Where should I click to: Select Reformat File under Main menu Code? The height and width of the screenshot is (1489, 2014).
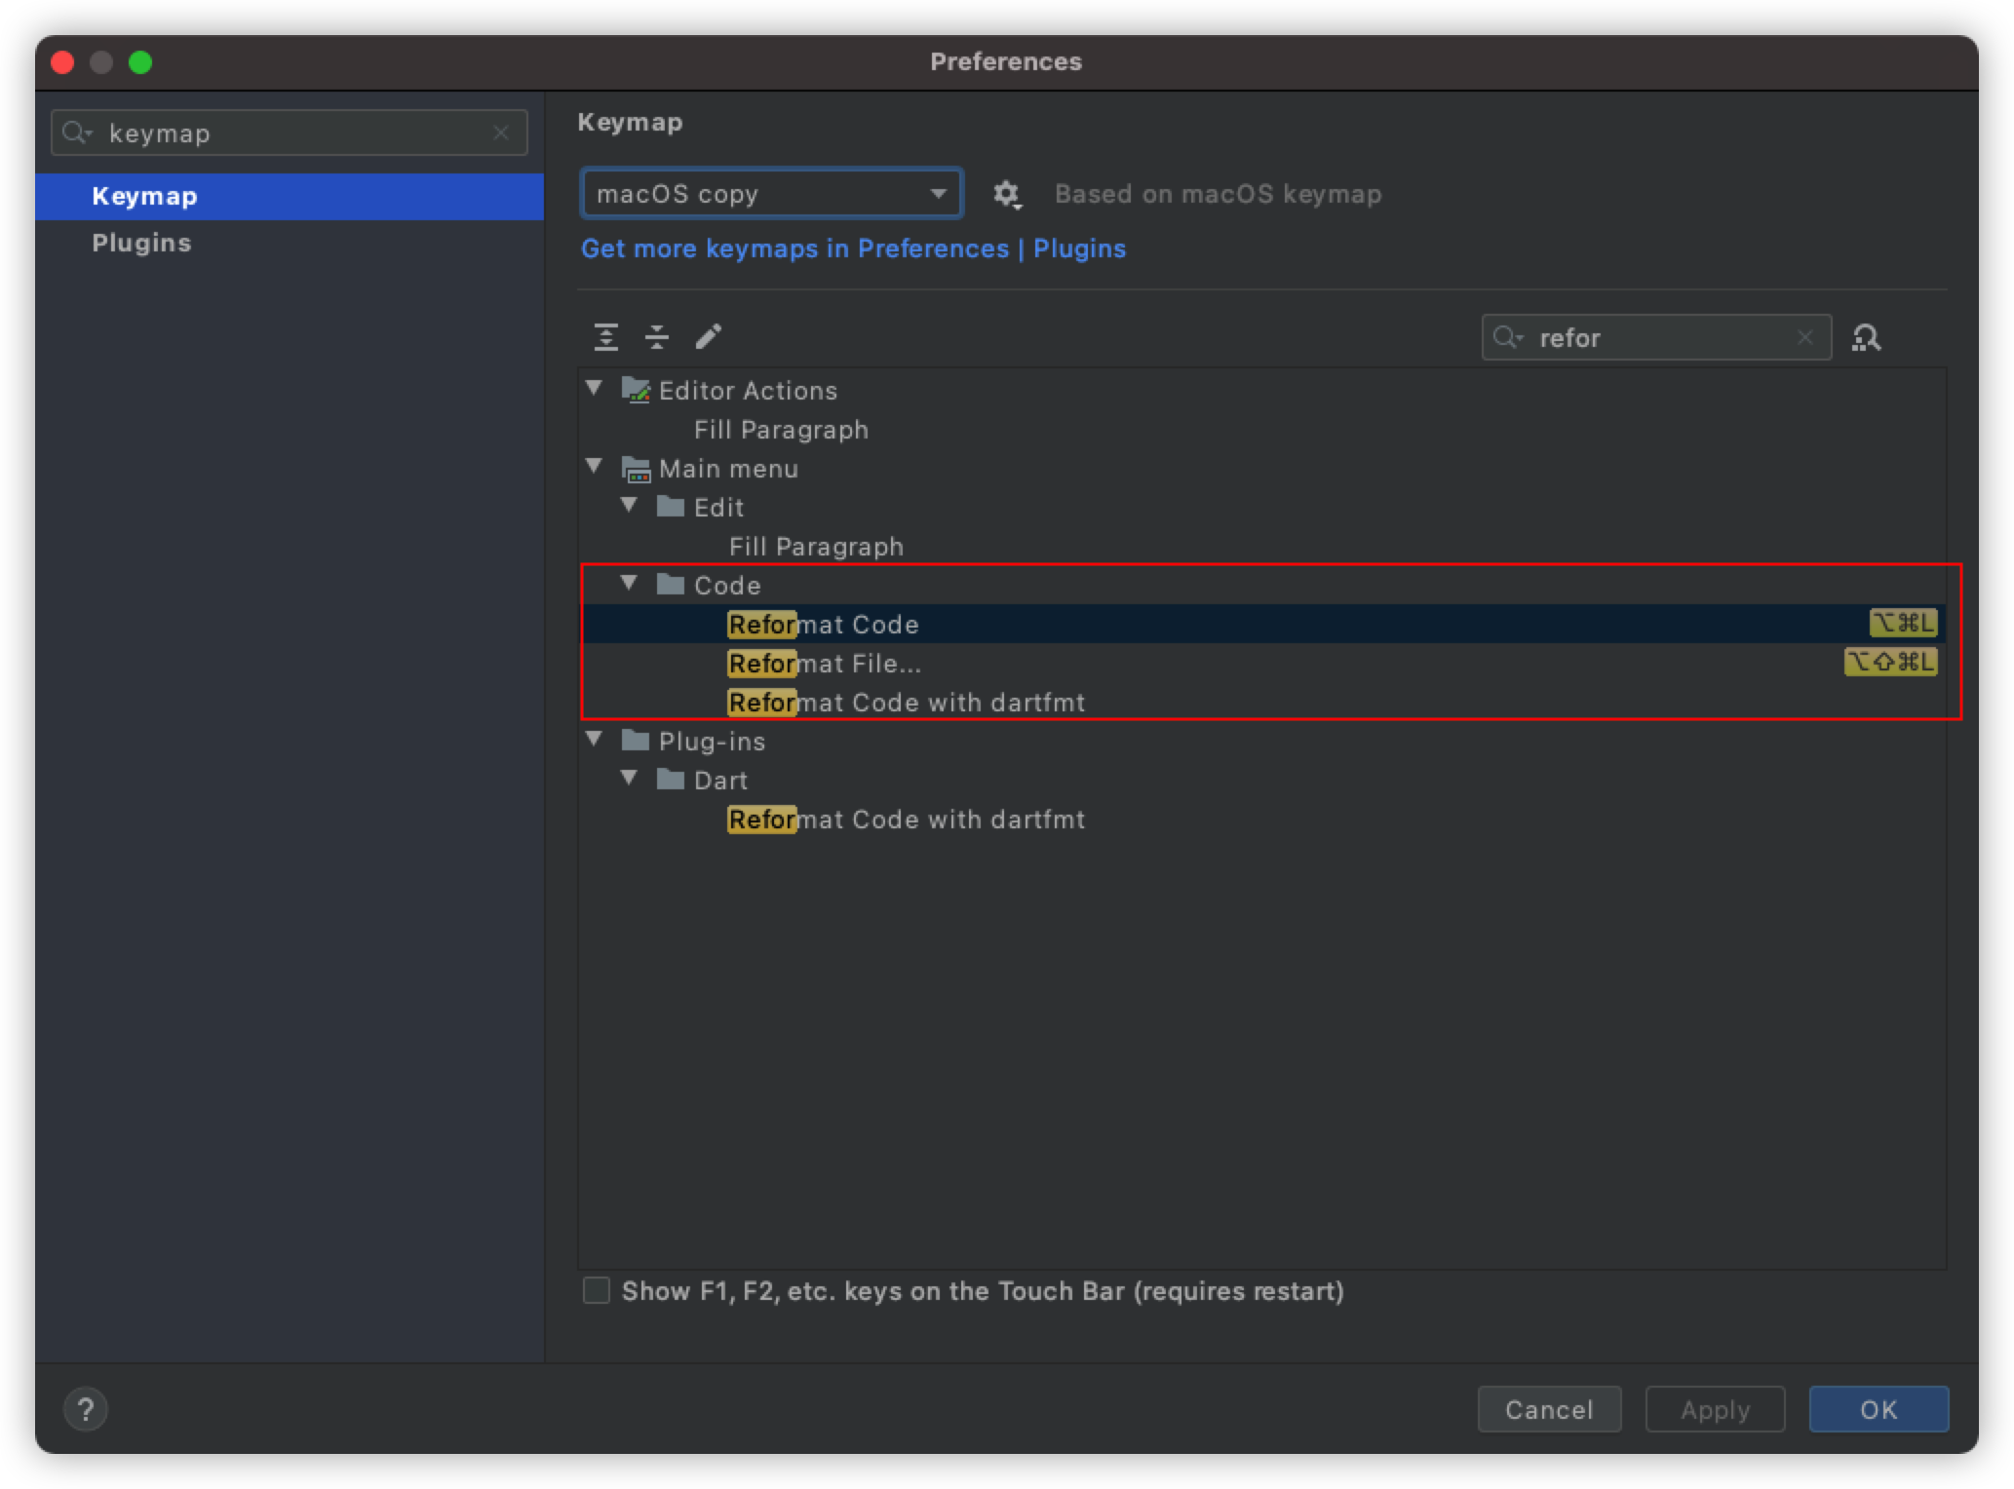[x=827, y=664]
